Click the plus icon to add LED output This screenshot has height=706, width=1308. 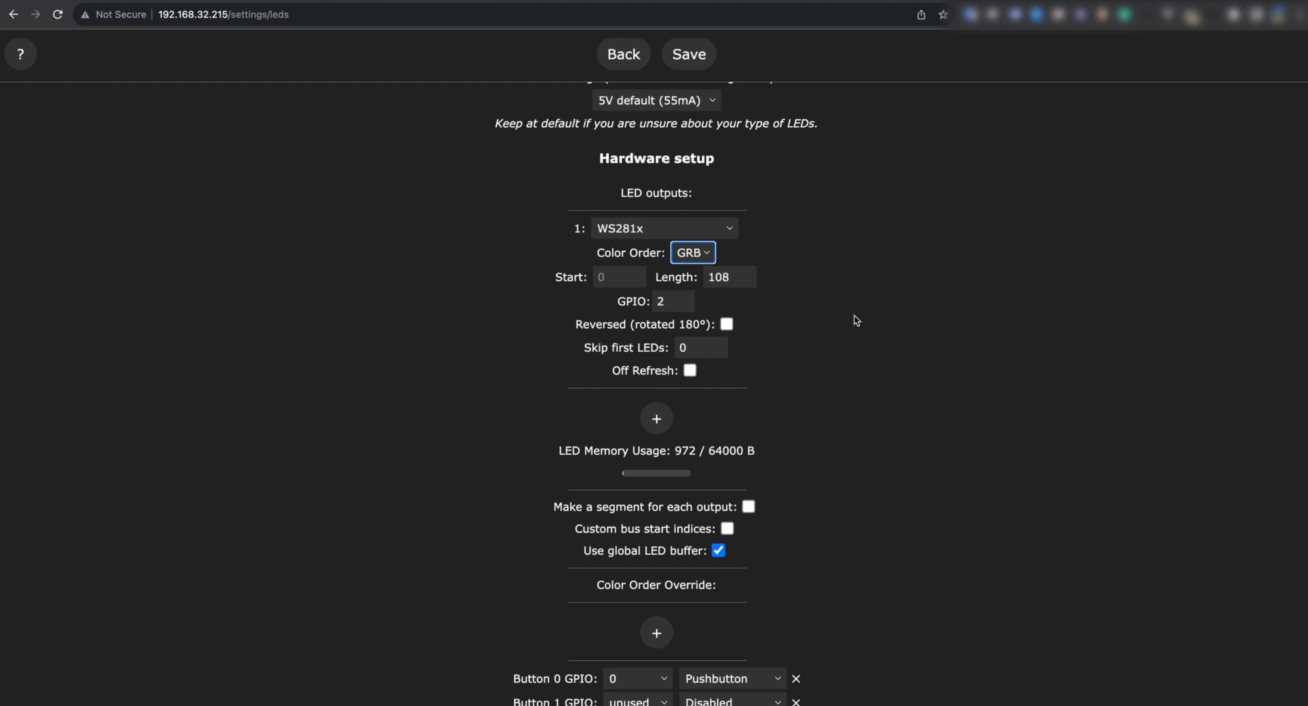(x=656, y=419)
